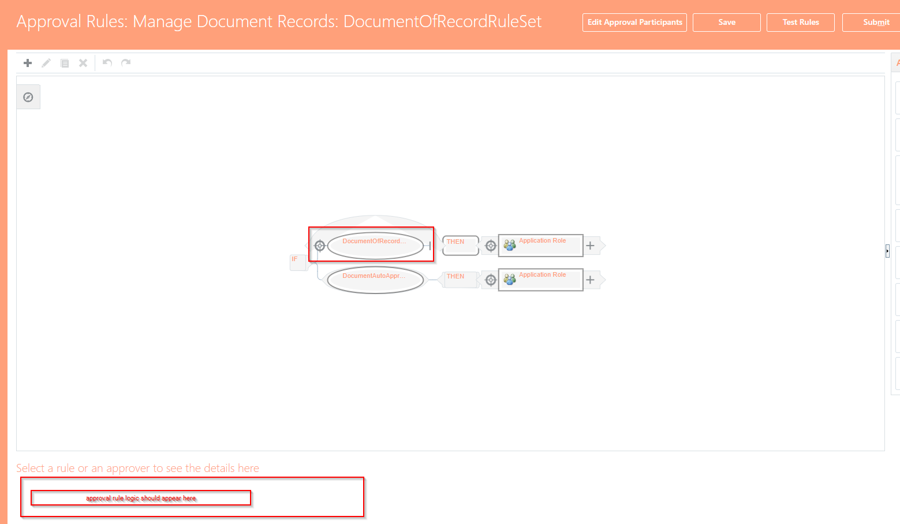Select Application Role approver of DocumentAutoAppr rule
Image resolution: width=900 pixels, height=524 pixels.
point(541,280)
